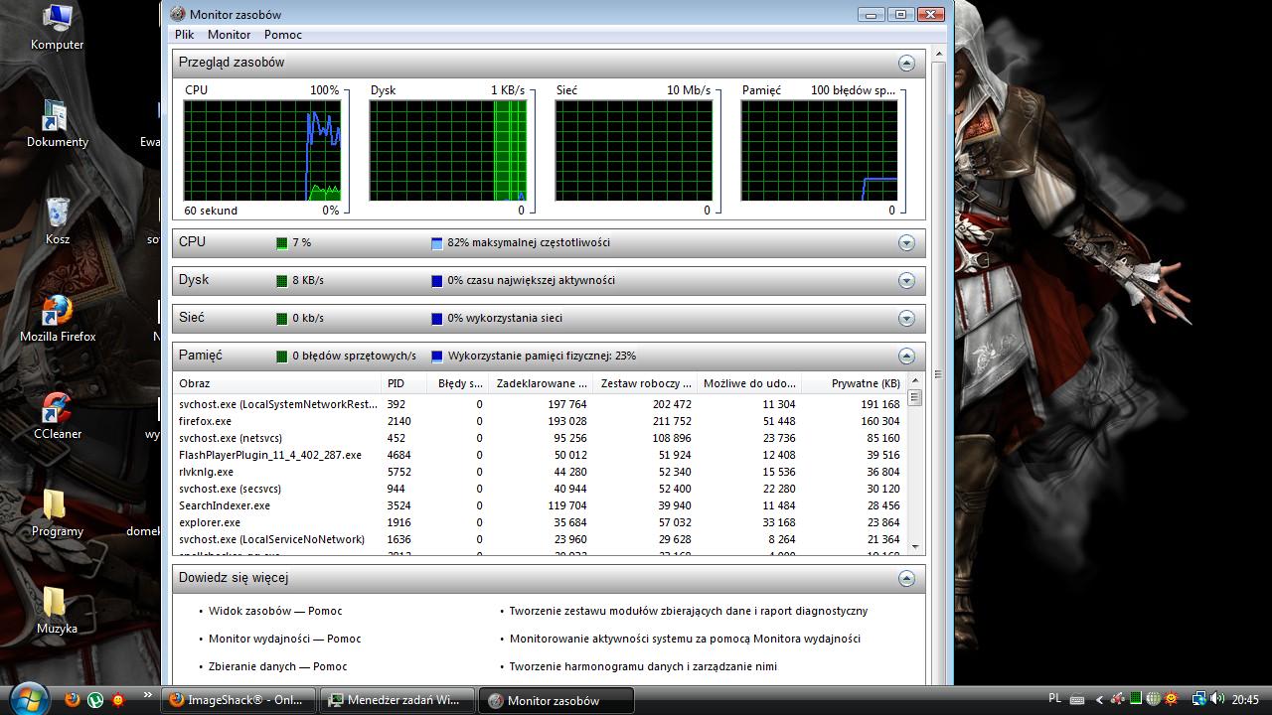Click green CPU usage legend square
The height and width of the screenshot is (715, 1272).
tap(281, 243)
